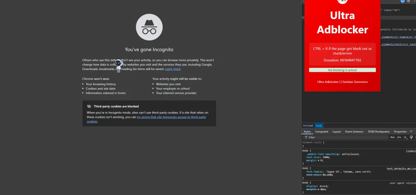Click the large 'Ultra Adblocker' popup title

[x=342, y=22]
